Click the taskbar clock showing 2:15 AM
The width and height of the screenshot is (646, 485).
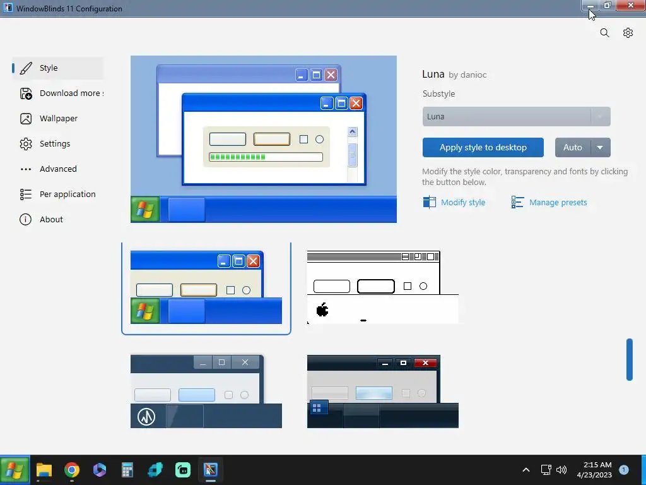(594, 470)
